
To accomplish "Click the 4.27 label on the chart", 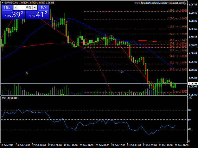I will pyautogui.click(x=121, y=72).
